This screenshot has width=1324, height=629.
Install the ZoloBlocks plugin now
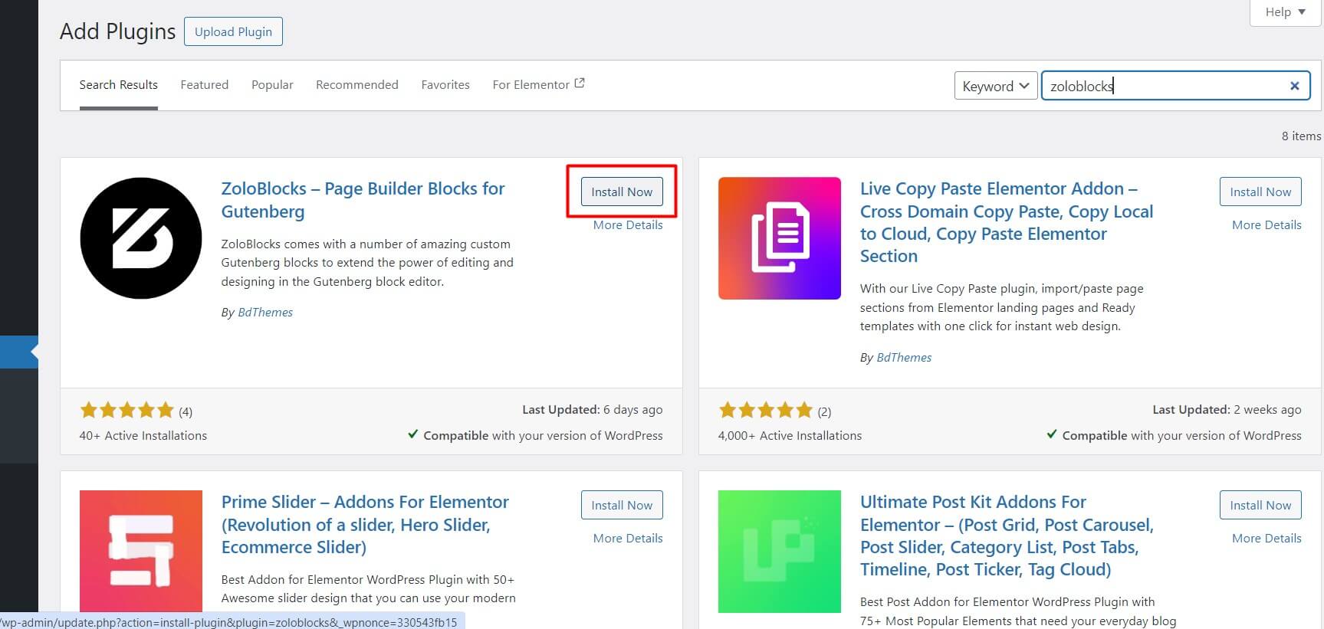pos(622,192)
